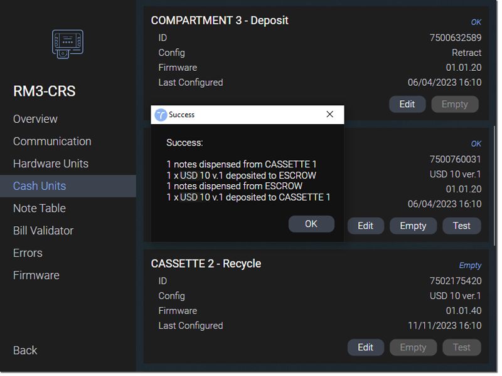The height and width of the screenshot is (376, 502).
Task: Click the RM3-CRS device icon
Action: point(68,44)
